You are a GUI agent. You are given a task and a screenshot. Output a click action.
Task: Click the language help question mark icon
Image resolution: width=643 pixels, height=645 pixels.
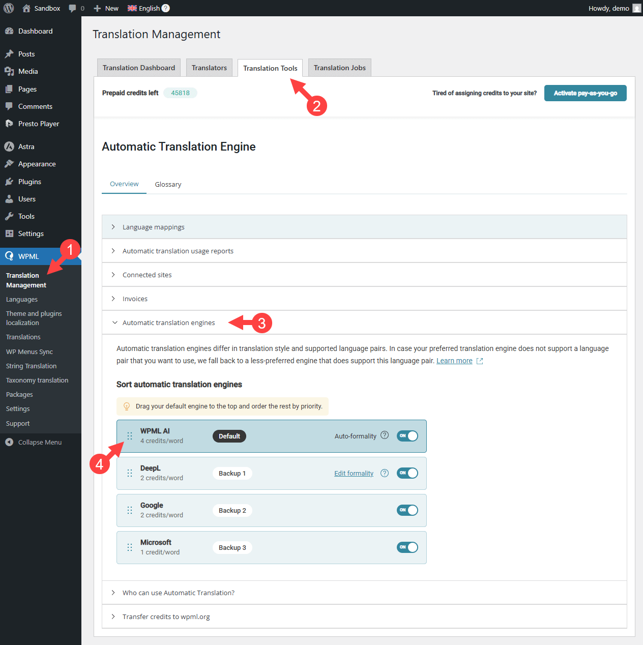point(166,8)
